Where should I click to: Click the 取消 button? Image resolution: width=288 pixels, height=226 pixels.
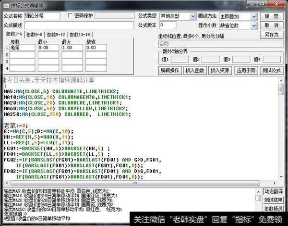pyautogui.click(x=272, y=25)
